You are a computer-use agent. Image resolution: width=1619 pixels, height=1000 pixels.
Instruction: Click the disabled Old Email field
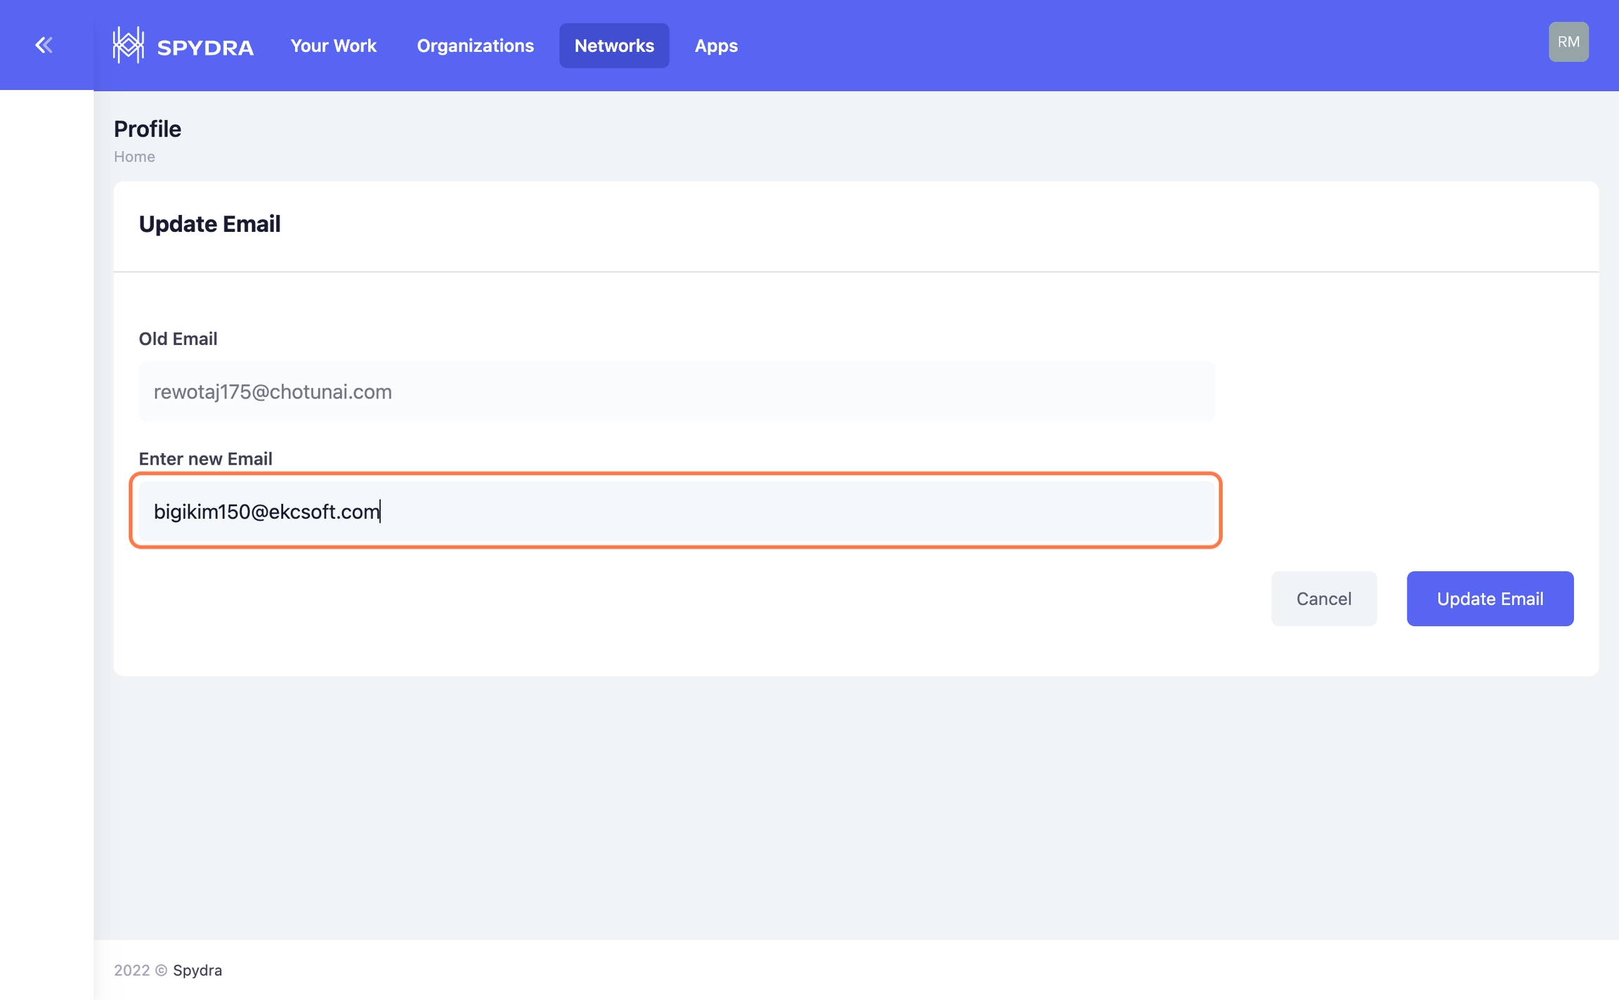[x=676, y=391]
